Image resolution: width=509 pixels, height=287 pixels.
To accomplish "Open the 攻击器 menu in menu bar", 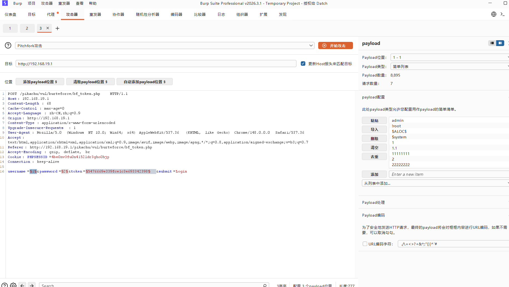I will [47, 3].
